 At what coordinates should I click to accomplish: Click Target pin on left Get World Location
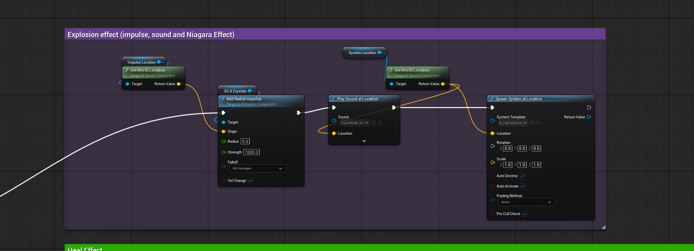[x=128, y=84]
